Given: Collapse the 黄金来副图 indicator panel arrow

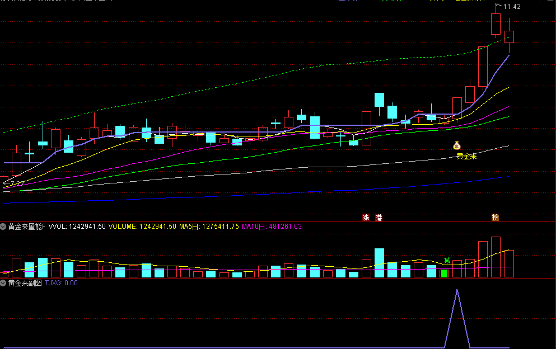Looking at the screenshot, I should (3, 283).
